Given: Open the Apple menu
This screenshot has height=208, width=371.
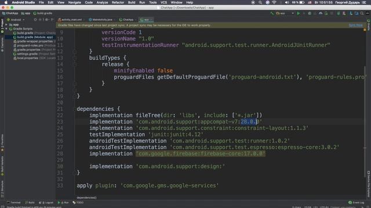Looking at the screenshot, I should tap(6, 2).
